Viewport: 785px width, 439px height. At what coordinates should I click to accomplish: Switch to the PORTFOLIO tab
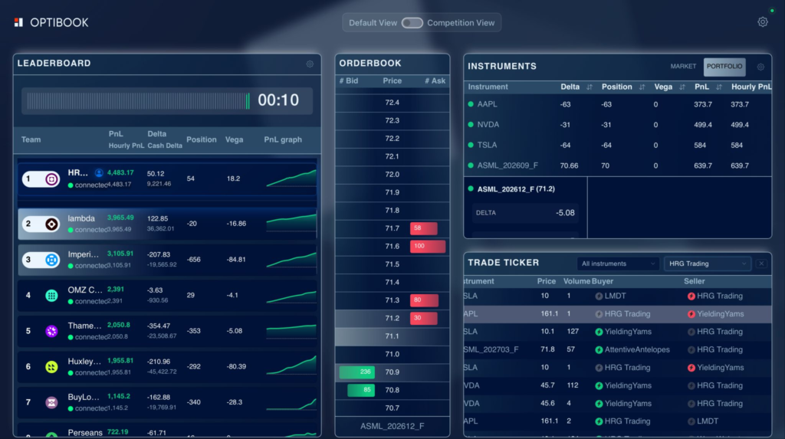tap(724, 67)
